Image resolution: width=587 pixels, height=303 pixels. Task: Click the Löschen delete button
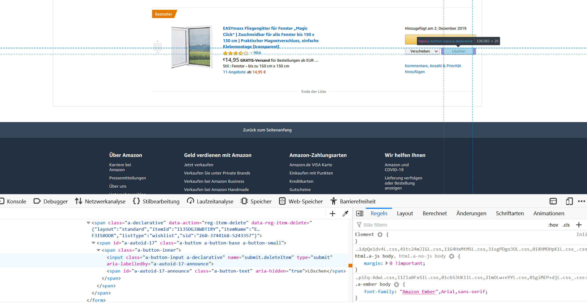458,51
